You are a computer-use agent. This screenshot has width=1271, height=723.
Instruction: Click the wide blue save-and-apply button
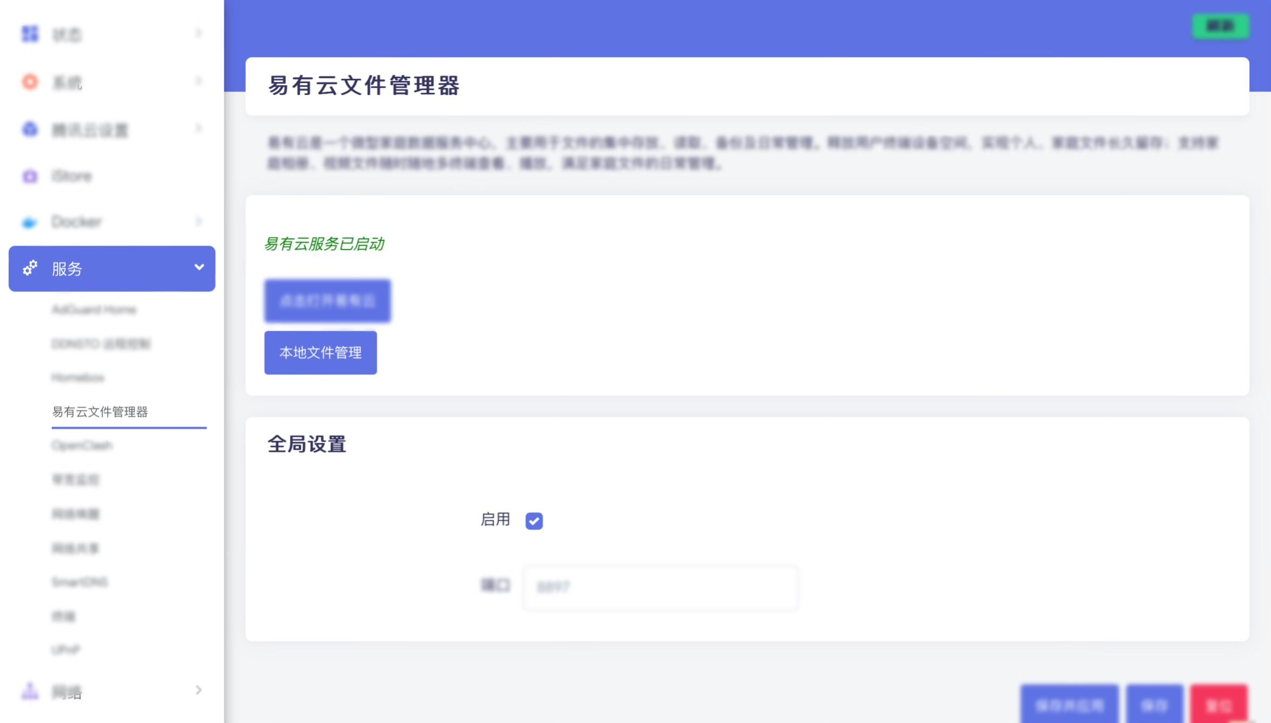pyautogui.click(x=1069, y=704)
